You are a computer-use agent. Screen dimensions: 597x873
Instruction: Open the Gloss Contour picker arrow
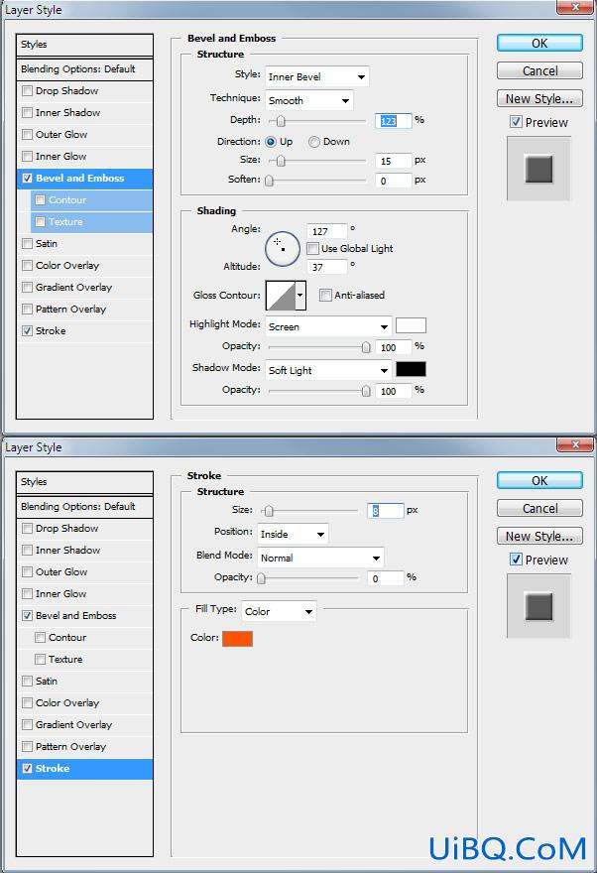tap(300, 295)
